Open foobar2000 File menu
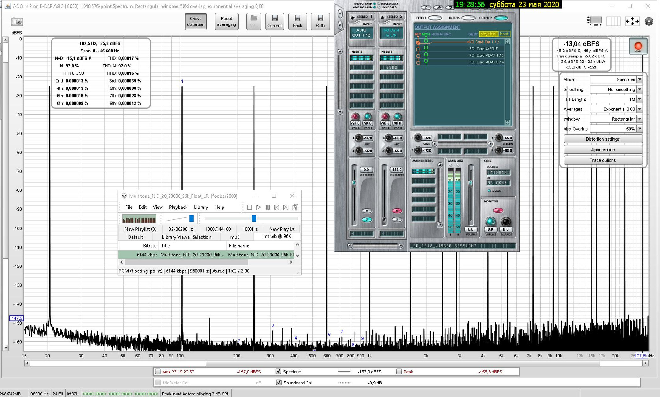Screen dimensions: 660x397 click(129, 207)
